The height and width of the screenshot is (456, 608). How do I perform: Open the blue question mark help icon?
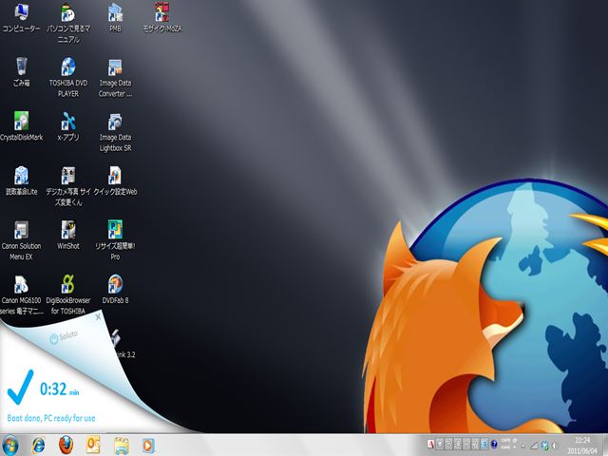tap(494, 444)
